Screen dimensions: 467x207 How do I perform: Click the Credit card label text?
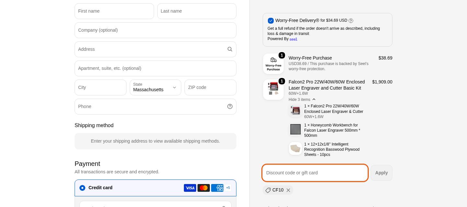click(x=101, y=188)
